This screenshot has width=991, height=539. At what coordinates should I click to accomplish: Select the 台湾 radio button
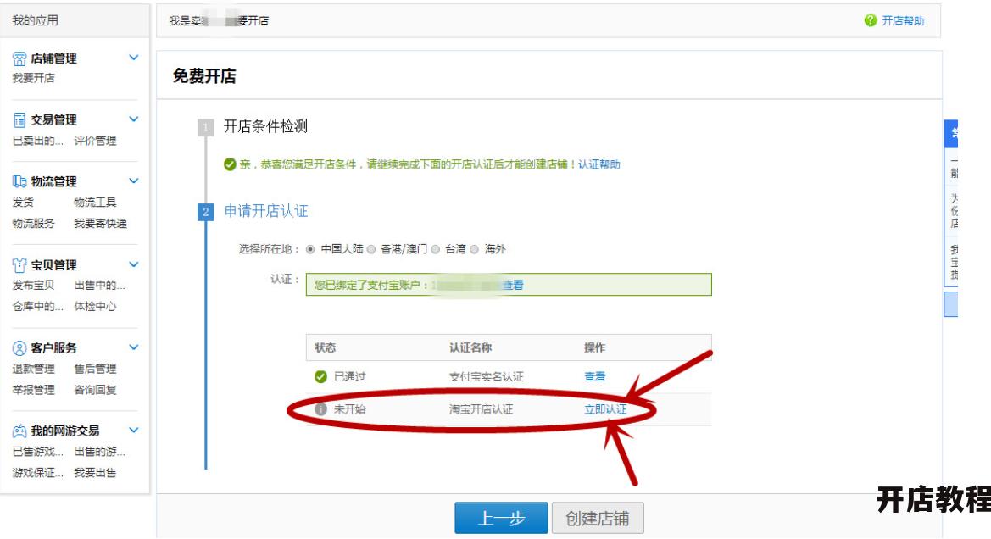tap(436, 250)
